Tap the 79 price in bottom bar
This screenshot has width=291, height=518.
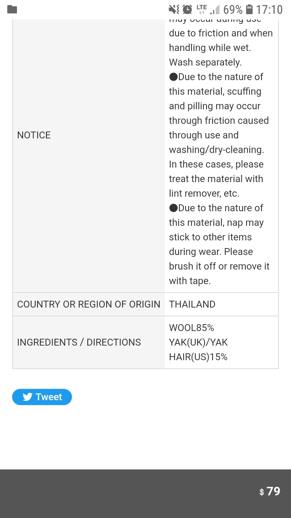273,491
